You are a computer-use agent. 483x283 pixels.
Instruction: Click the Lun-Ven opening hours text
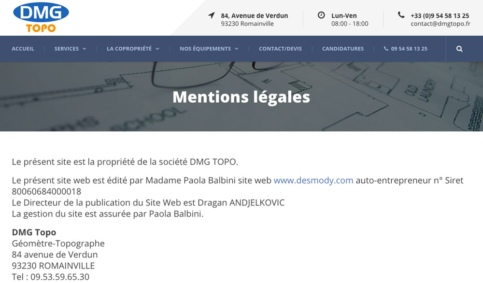[x=344, y=15]
